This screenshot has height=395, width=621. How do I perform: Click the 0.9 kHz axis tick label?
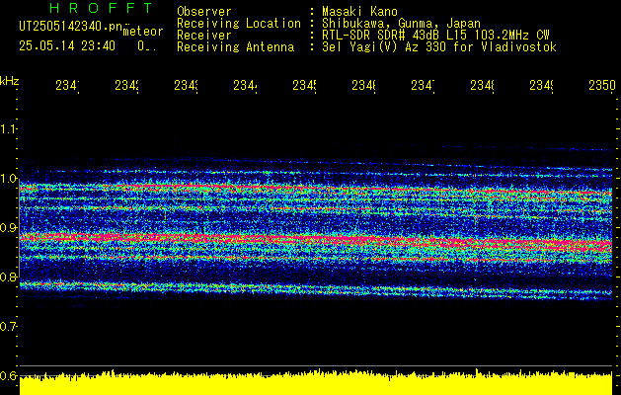point(8,228)
